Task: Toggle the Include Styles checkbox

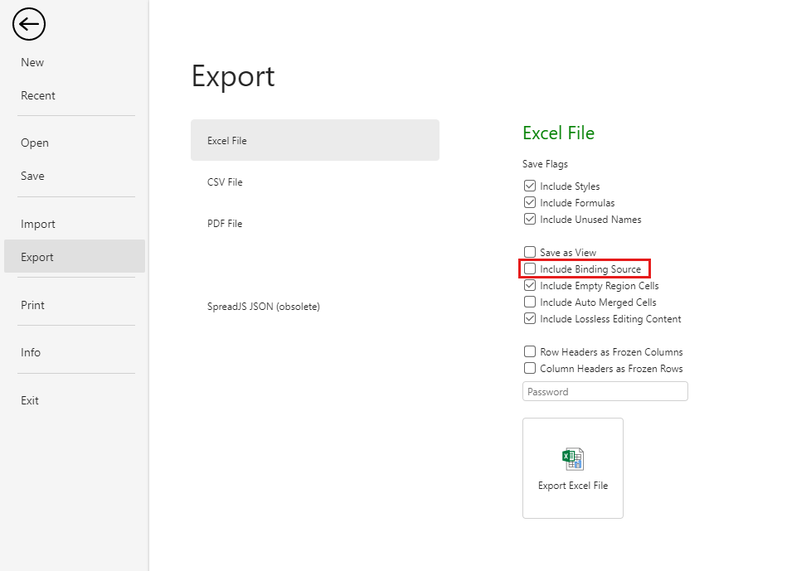Action: tap(530, 186)
